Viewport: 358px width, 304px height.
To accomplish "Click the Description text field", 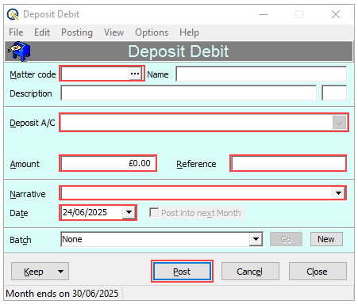I will click(188, 93).
